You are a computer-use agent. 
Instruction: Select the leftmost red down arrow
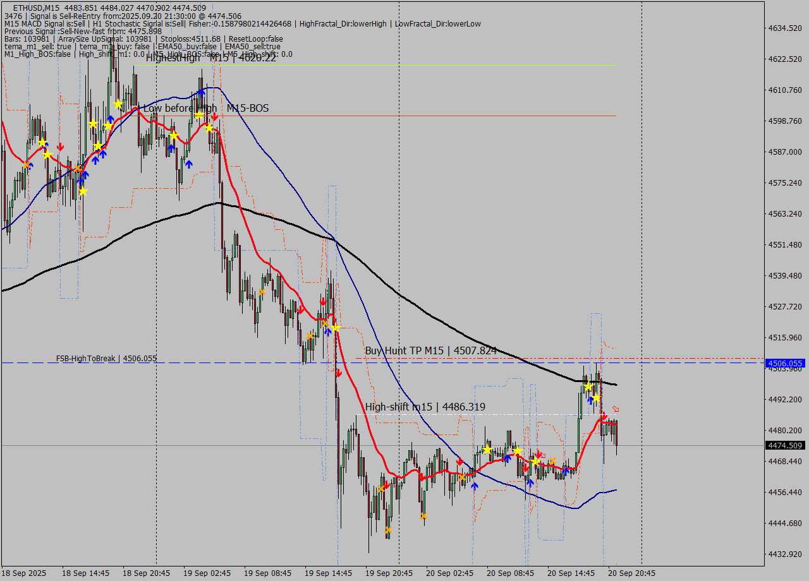(60, 147)
